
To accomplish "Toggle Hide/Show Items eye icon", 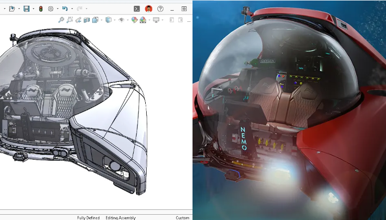I will tap(122, 20).
